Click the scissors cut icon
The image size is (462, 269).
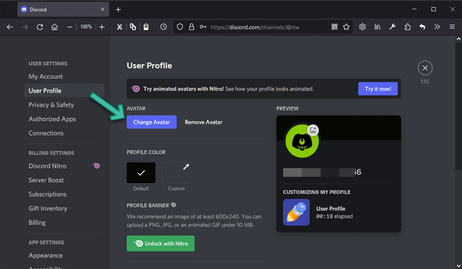tap(119, 27)
